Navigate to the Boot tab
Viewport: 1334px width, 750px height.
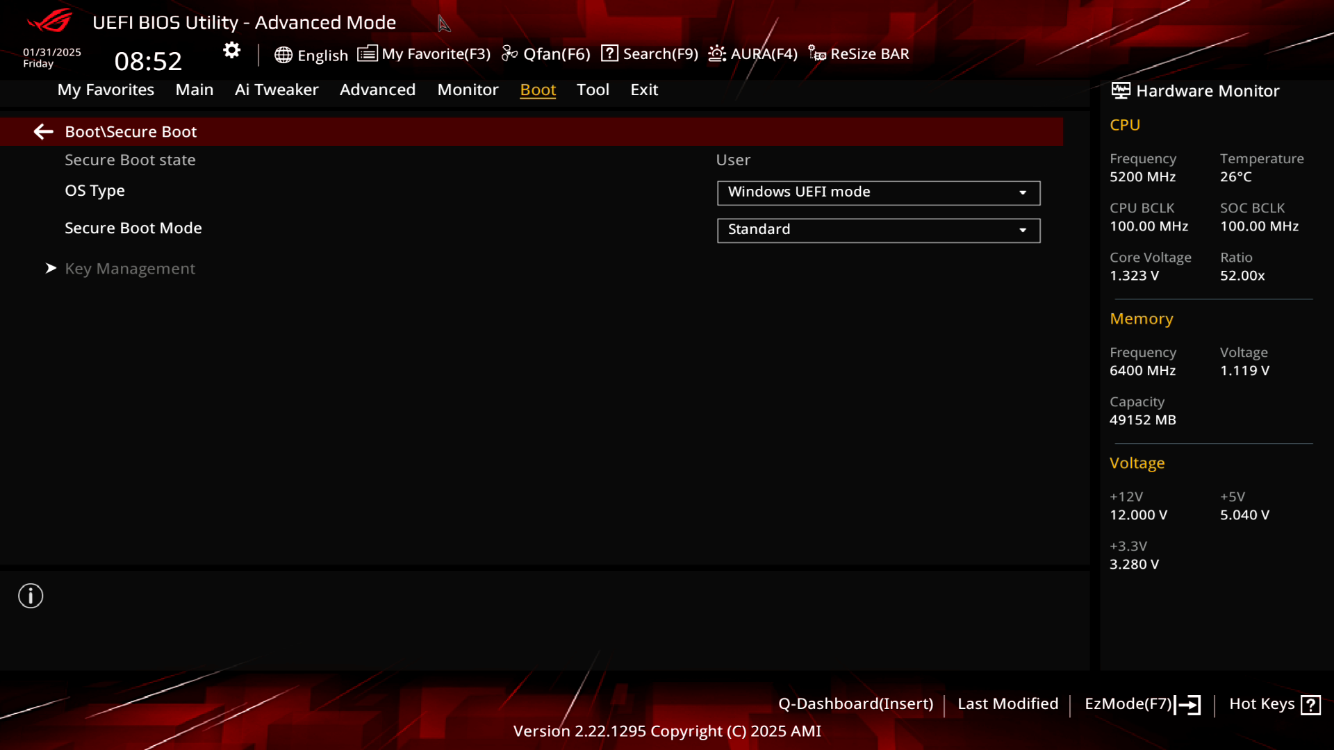tap(538, 89)
